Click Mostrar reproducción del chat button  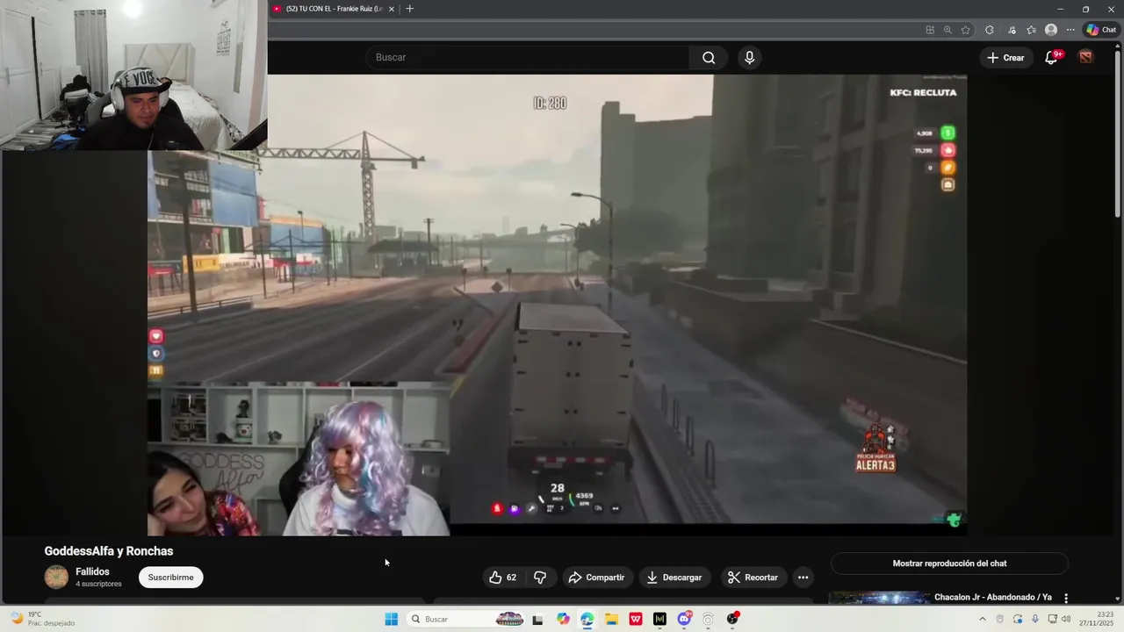[949, 564]
